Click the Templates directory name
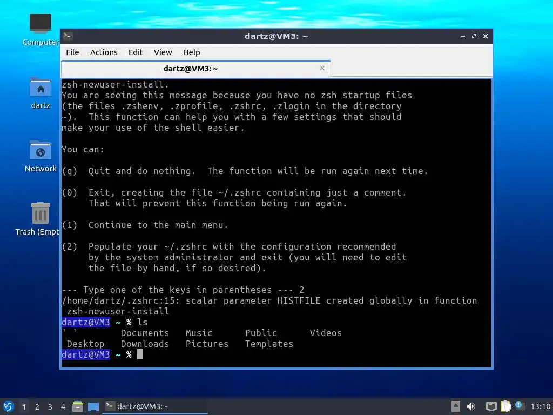Screen dimensions: 553x415 tap(269, 344)
